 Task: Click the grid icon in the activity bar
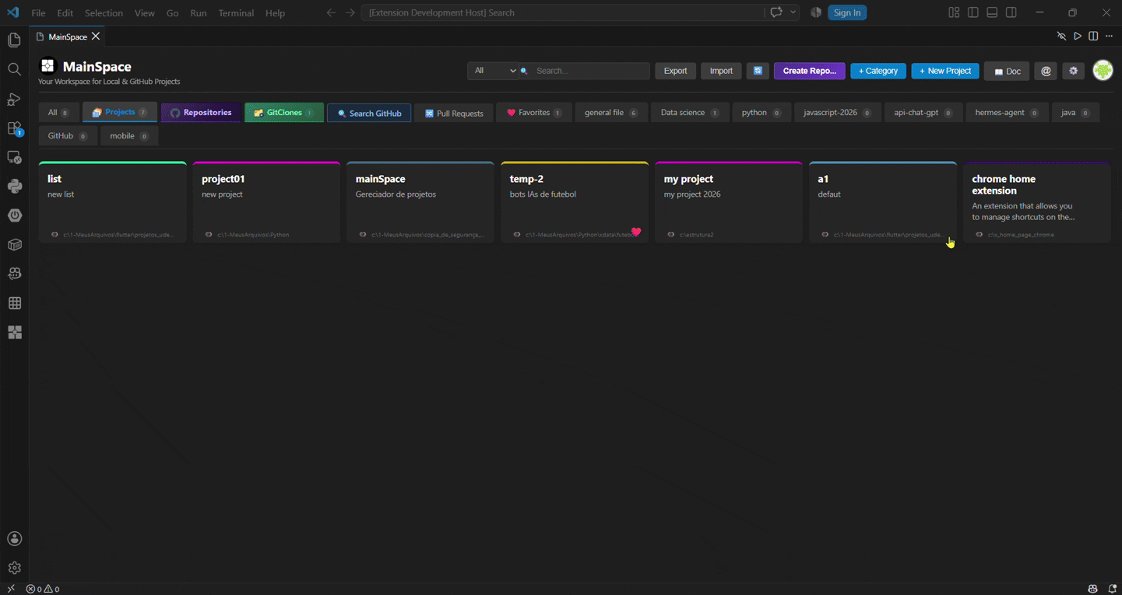click(14, 303)
